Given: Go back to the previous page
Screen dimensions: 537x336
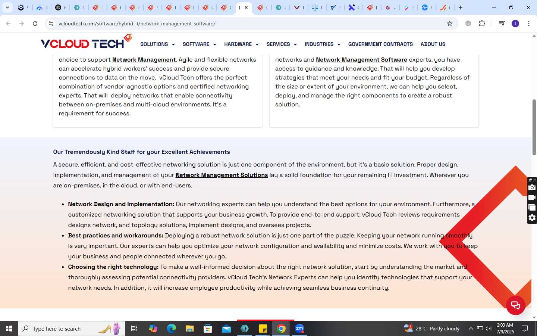Looking at the screenshot, I should click(8, 24).
